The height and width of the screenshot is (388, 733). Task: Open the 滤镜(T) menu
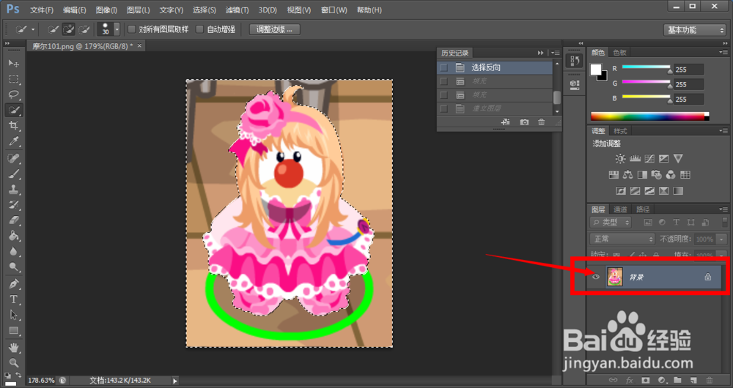click(x=237, y=10)
